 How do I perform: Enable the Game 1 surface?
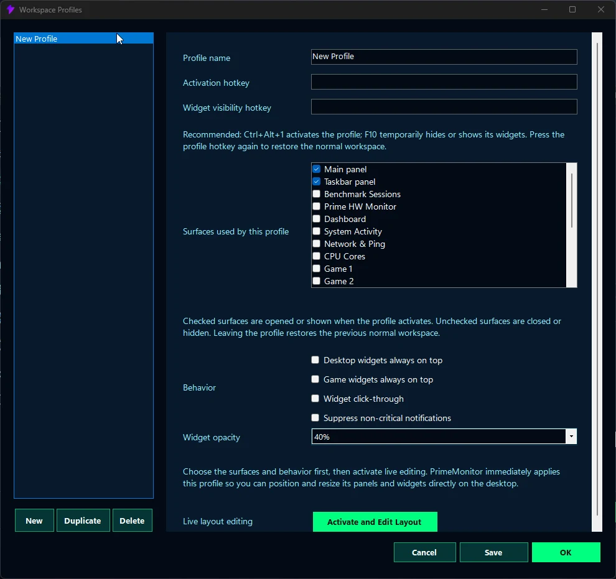316,269
